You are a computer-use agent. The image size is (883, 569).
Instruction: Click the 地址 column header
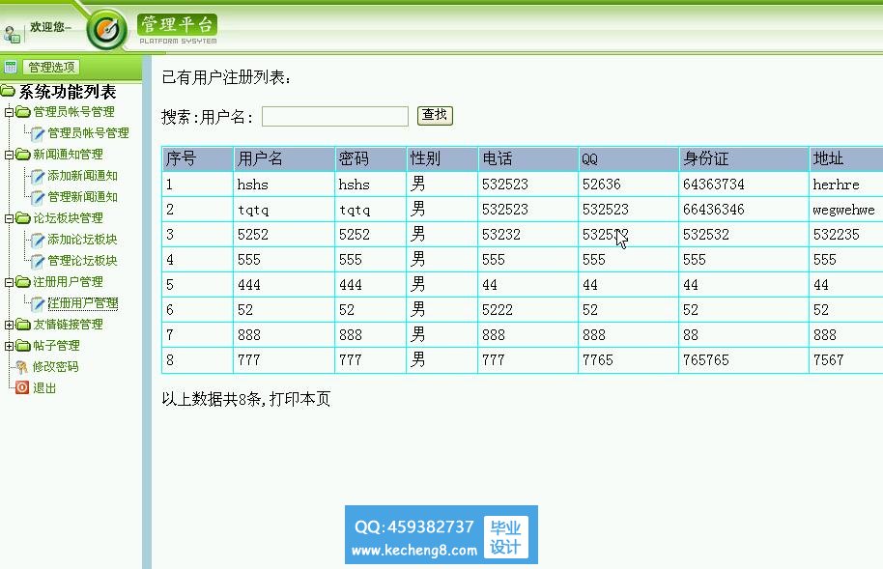(846, 158)
